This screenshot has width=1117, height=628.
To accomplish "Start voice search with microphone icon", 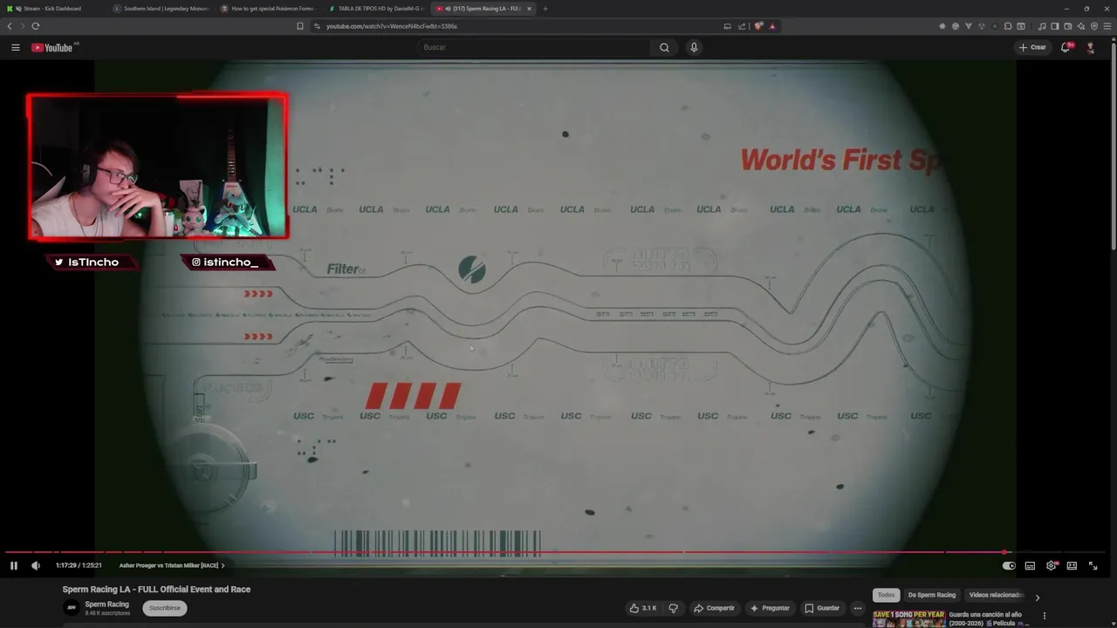I will pyautogui.click(x=694, y=47).
